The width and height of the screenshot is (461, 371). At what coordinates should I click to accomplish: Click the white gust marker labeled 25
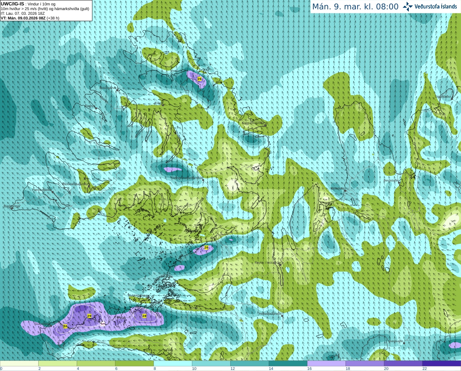pyautogui.click(x=103, y=324)
